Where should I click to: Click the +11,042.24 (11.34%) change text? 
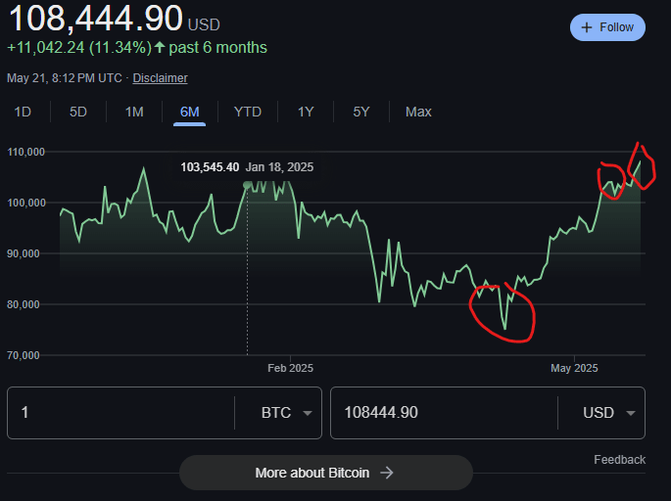click(x=79, y=47)
